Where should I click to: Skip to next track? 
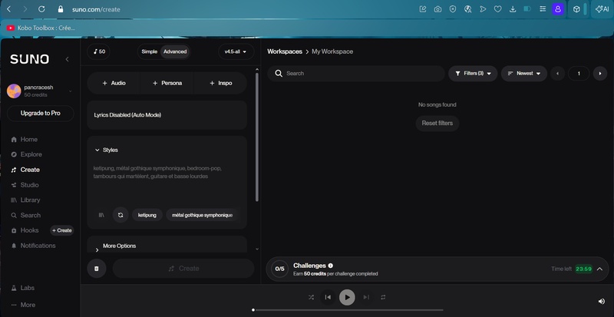pyautogui.click(x=366, y=297)
